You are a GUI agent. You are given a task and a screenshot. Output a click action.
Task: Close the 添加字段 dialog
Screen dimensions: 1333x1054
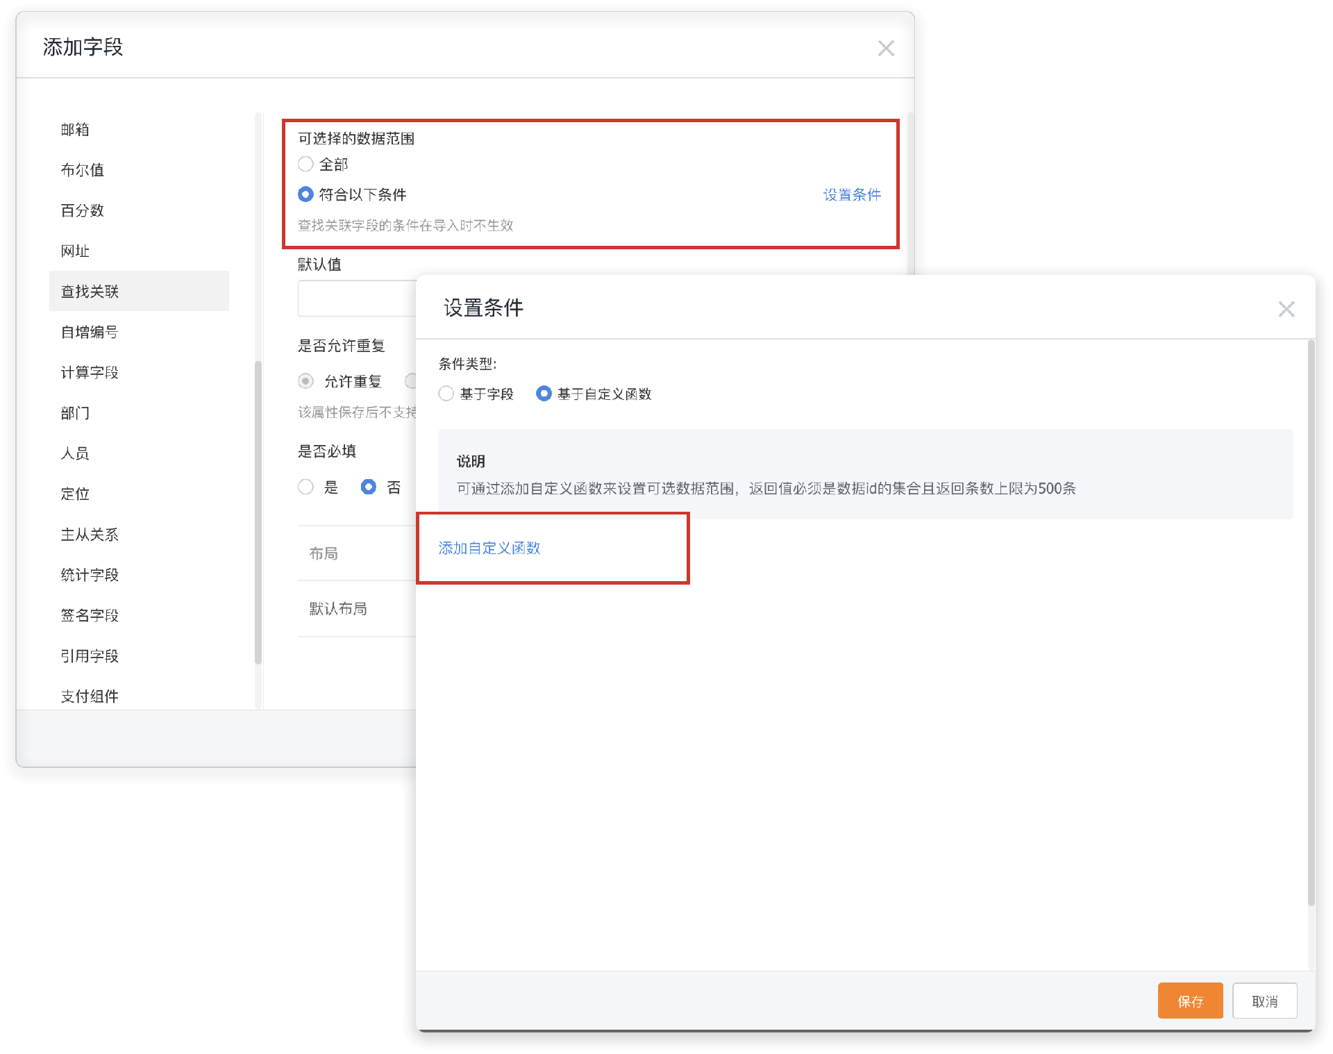coord(885,48)
